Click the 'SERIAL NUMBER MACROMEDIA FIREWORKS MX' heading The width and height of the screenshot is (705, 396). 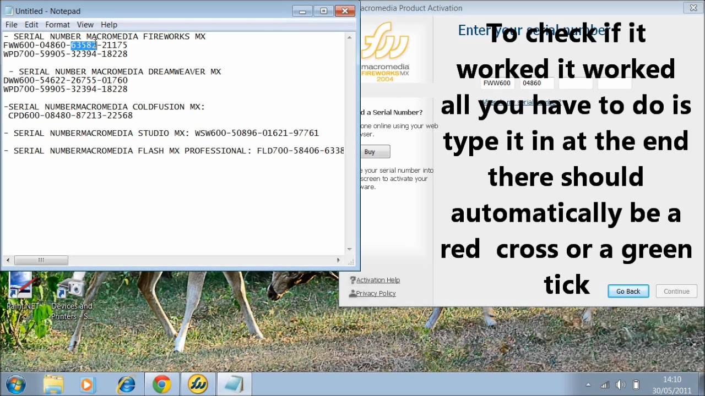[x=110, y=36]
